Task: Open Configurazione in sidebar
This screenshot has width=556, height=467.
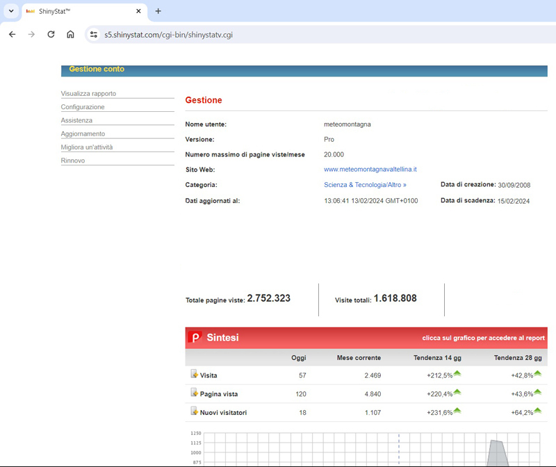Action: click(83, 107)
